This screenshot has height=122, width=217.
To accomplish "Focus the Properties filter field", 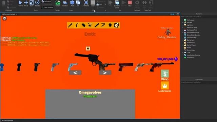I will point(199,82).
